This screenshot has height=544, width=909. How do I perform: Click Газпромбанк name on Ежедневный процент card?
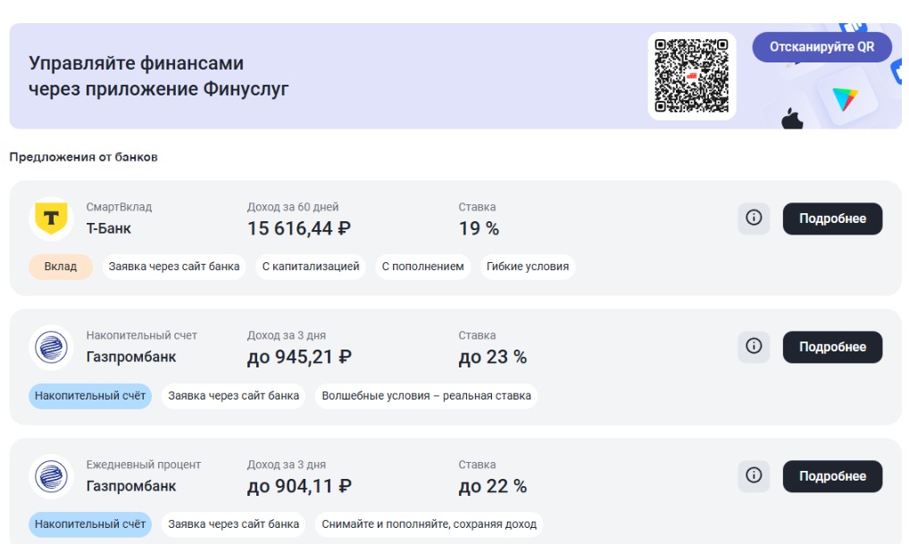131,486
